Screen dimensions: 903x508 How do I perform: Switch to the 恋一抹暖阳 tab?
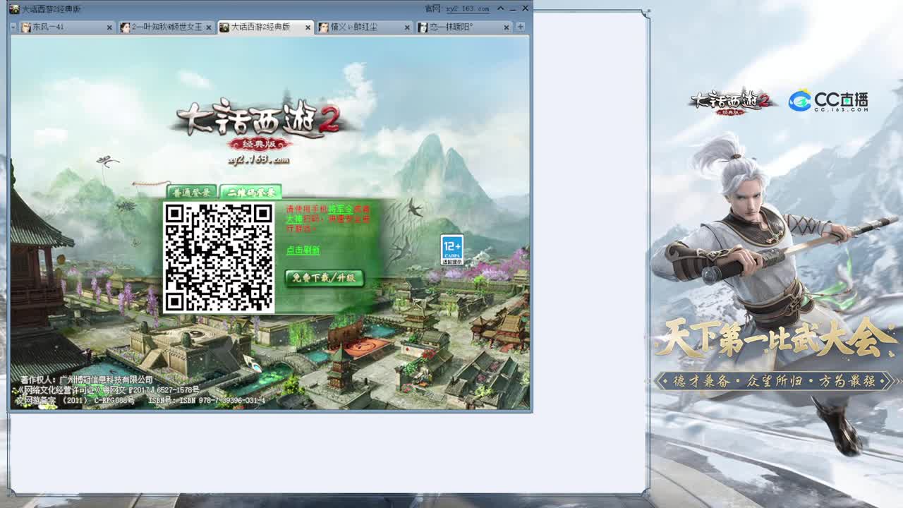463,27
